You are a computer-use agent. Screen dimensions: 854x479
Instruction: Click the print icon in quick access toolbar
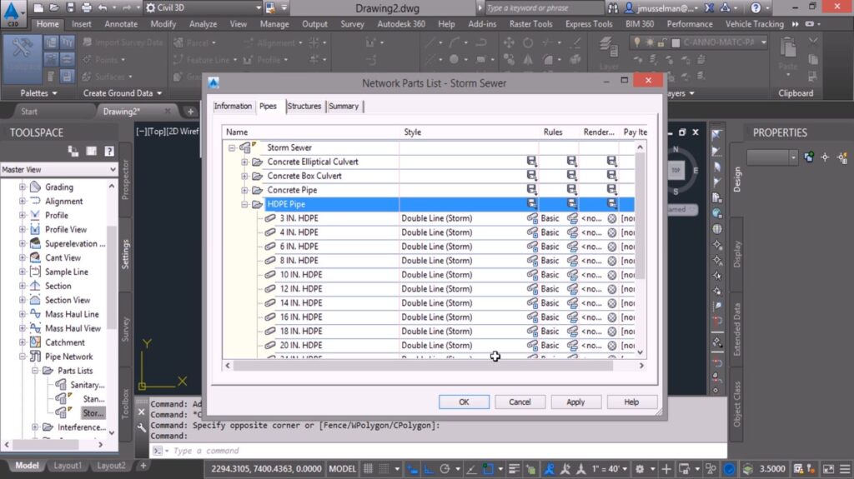pyautogui.click(x=86, y=7)
